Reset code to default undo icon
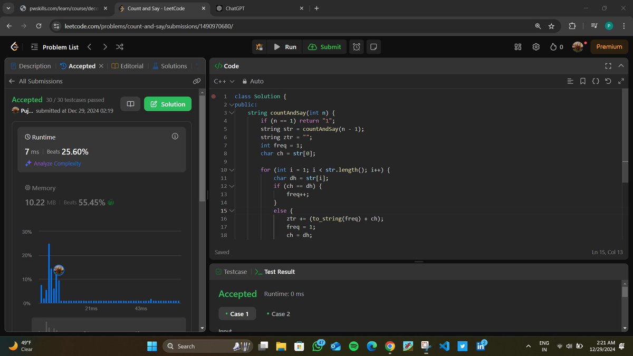 coord(608,81)
